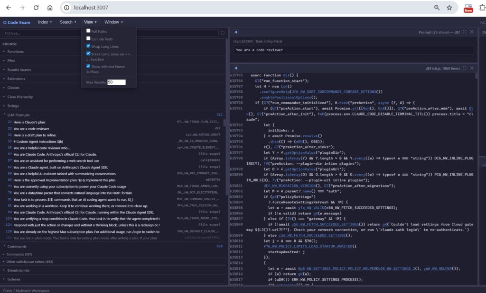Click the configureHelp link in code
The height and width of the screenshot is (293, 486).
coord(276,92)
